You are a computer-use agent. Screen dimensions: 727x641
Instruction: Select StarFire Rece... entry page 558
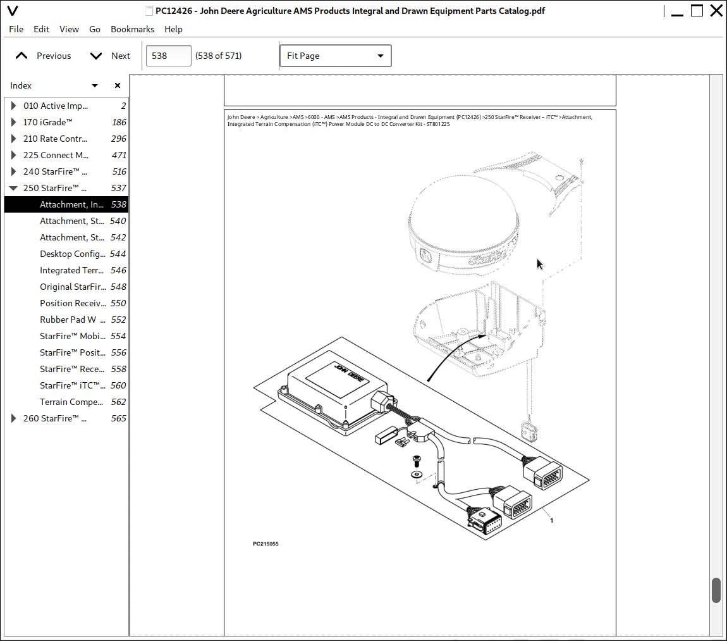[66, 369]
